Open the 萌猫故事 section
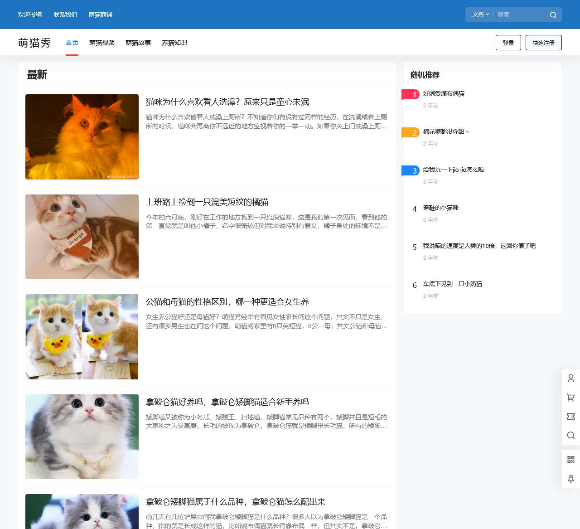The width and height of the screenshot is (580, 529). click(138, 43)
